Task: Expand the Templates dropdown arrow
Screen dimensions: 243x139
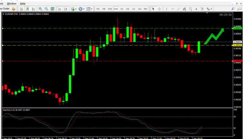Action: tap(92, 9)
